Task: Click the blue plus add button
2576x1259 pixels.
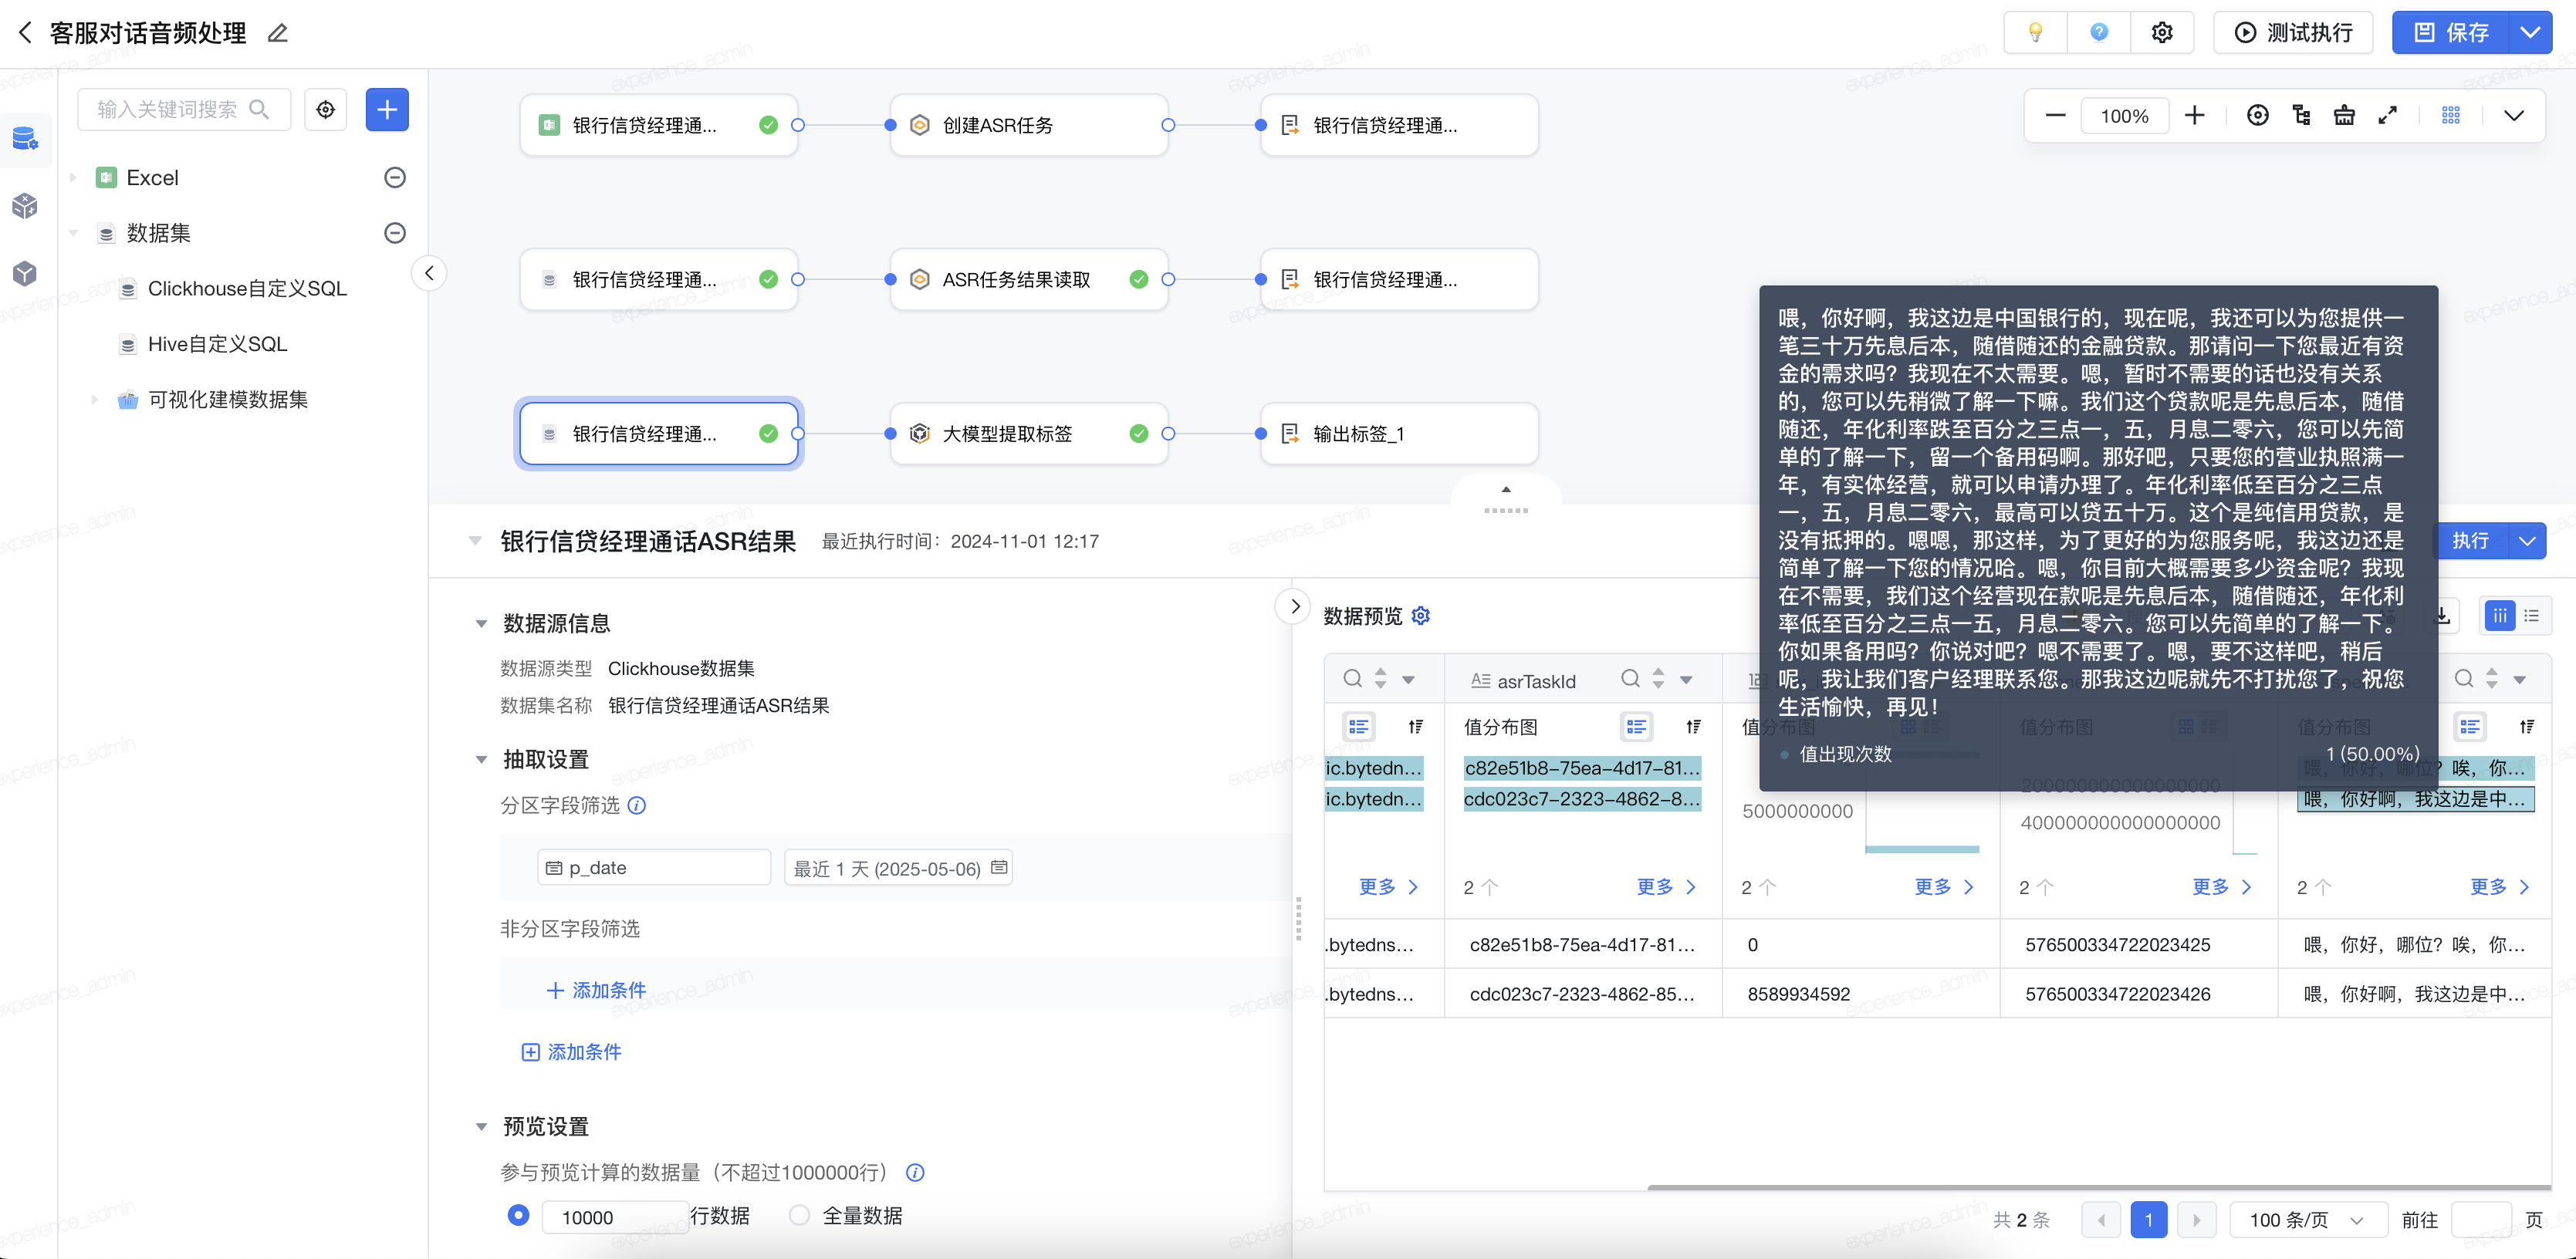Action: (x=387, y=110)
